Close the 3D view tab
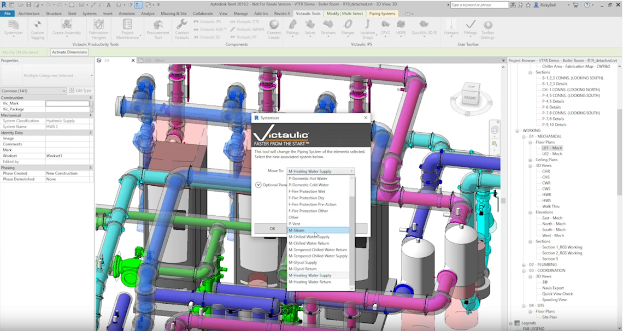623x331 pixels. 133,60
